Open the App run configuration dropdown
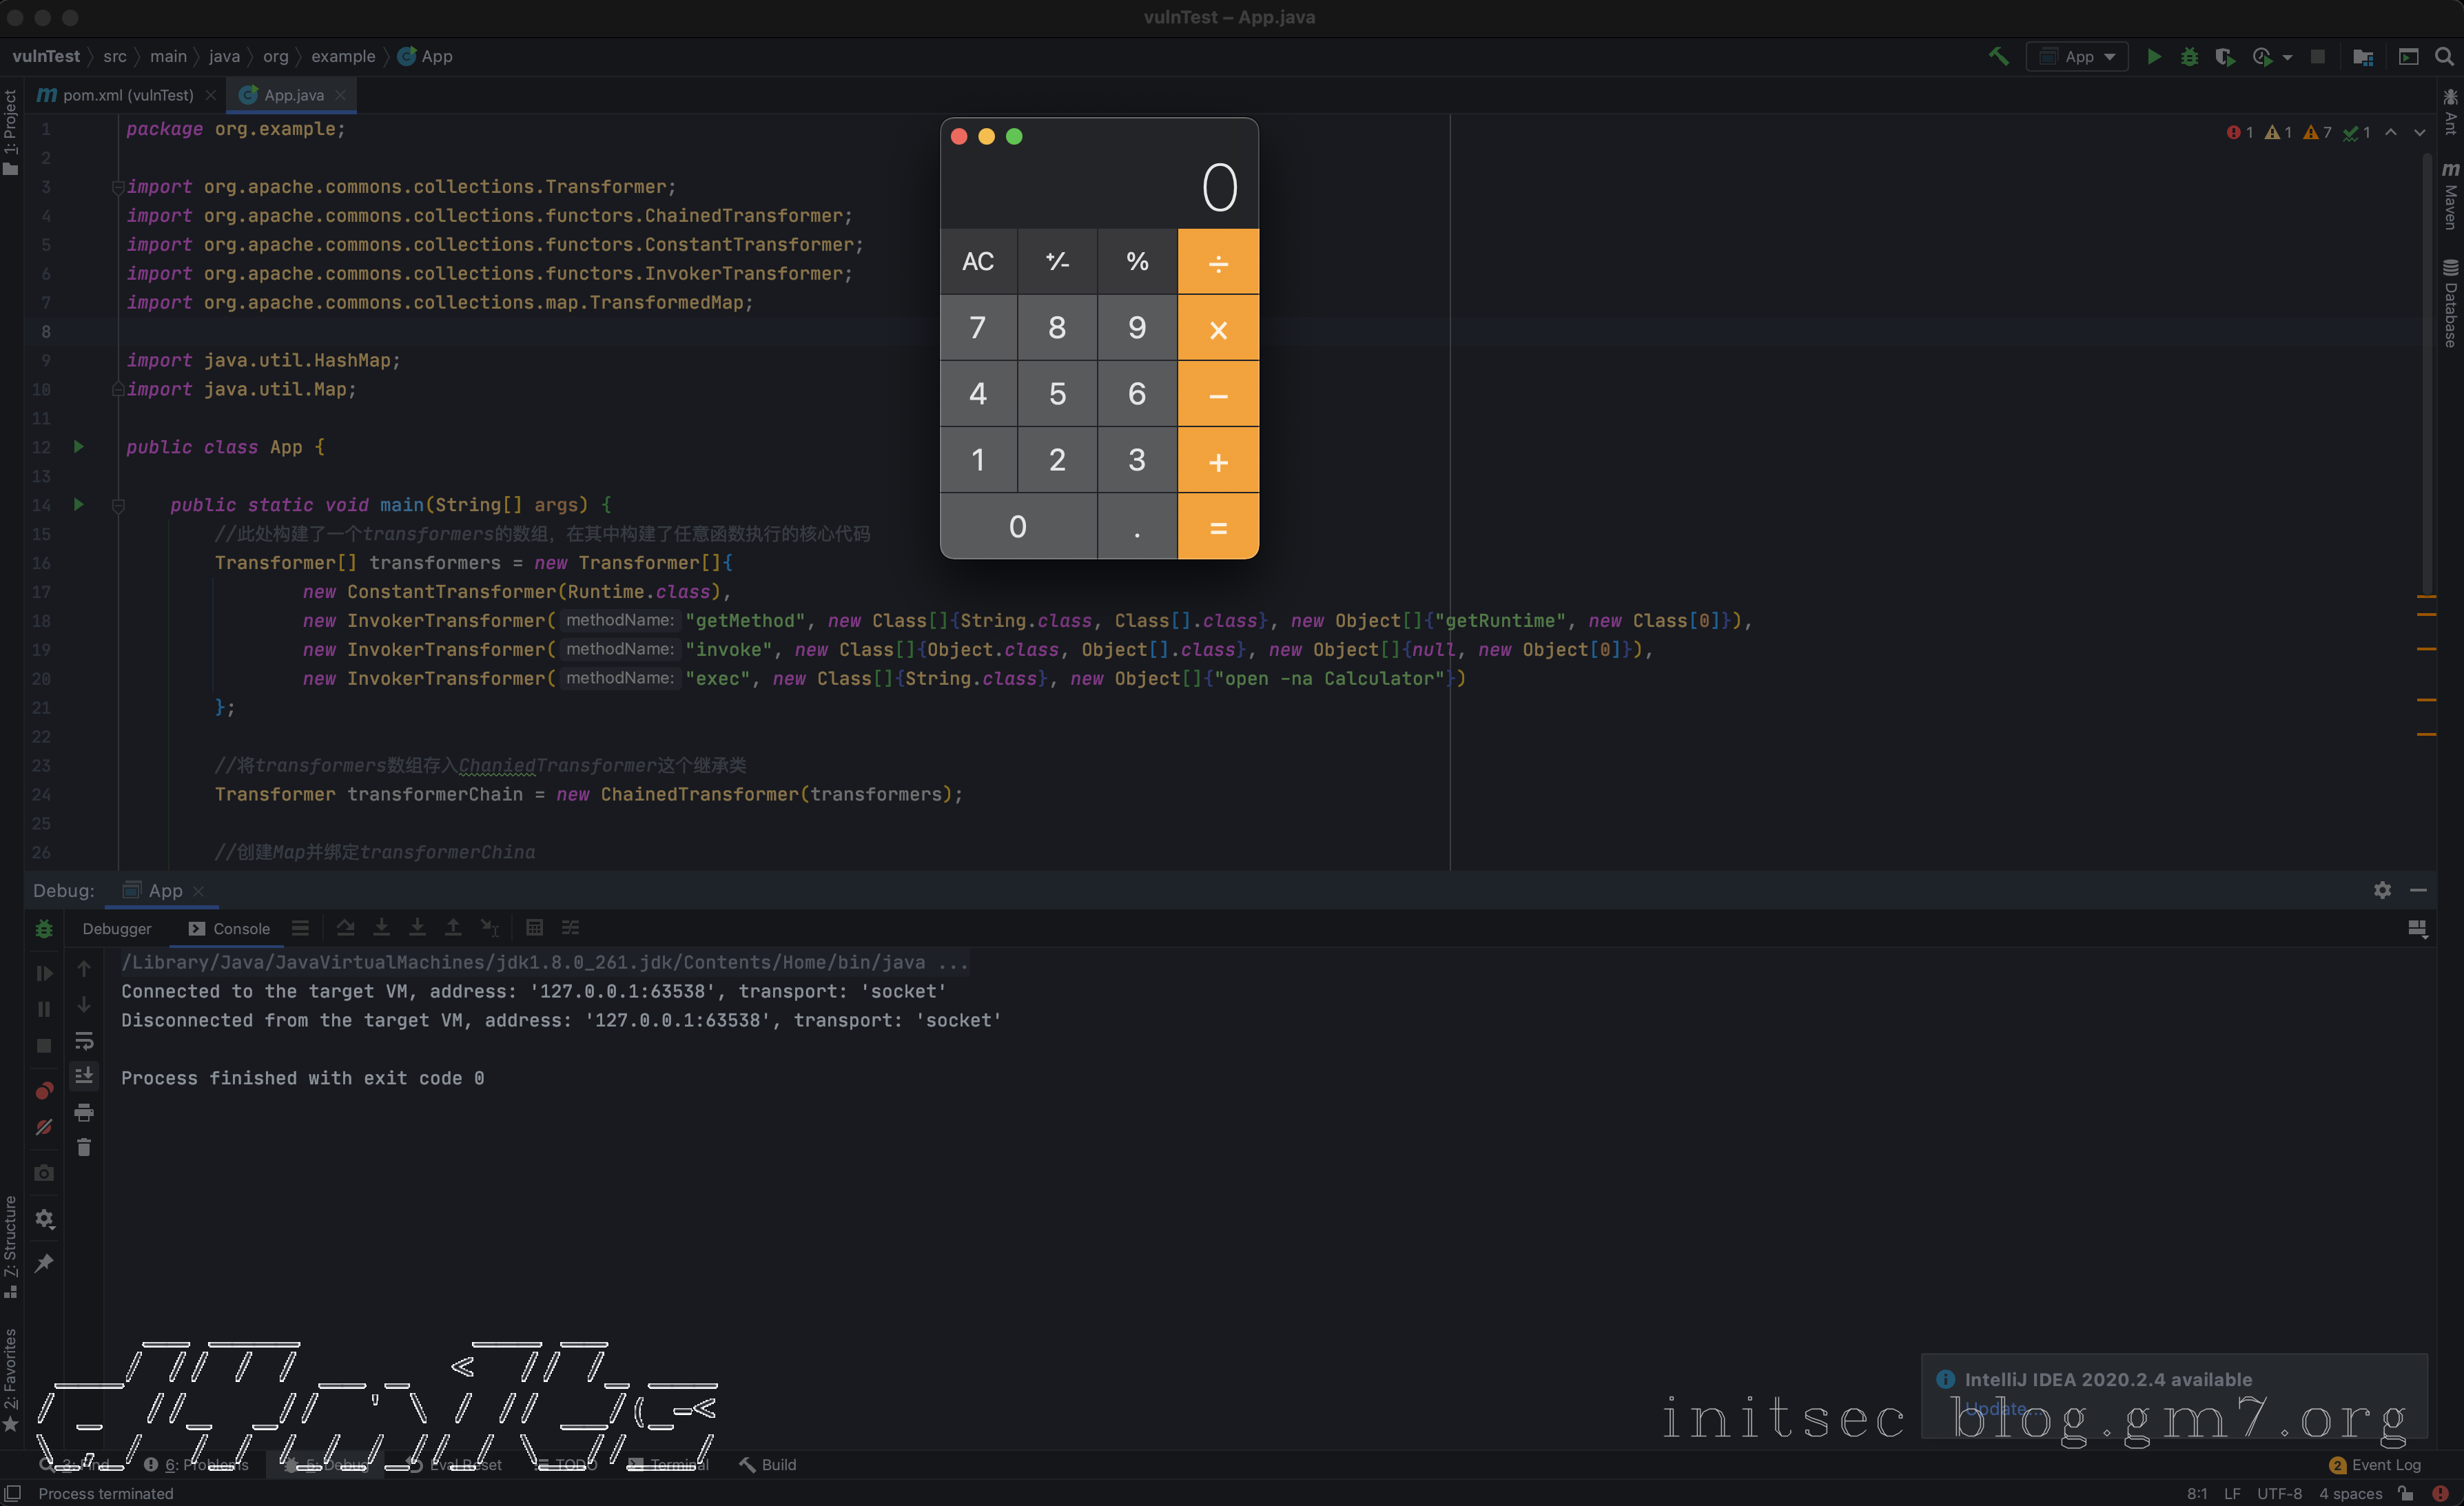Screen dimensions: 2464x1506 pos(2078,57)
